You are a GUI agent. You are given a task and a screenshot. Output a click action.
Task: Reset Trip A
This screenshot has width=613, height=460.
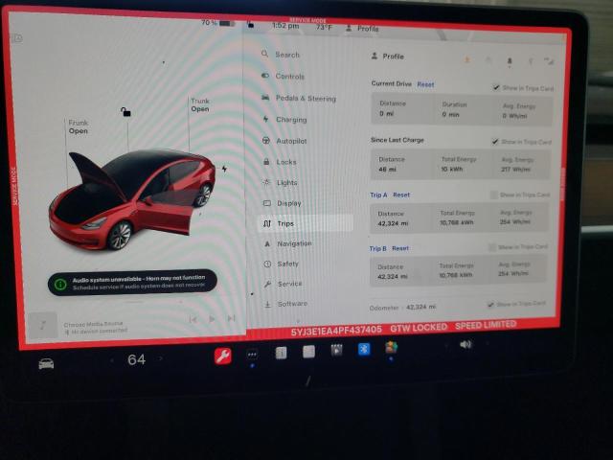click(x=401, y=195)
